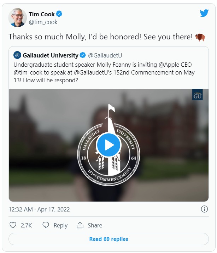Click the @tim_cook handle under the name
The height and width of the screenshot is (253, 217).
pyautogui.click(x=43, y=22)
